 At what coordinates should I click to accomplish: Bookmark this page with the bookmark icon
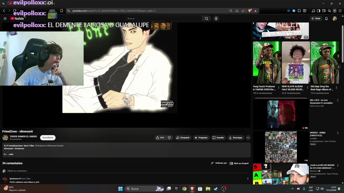pyautogui.click(x=62, y=11)
